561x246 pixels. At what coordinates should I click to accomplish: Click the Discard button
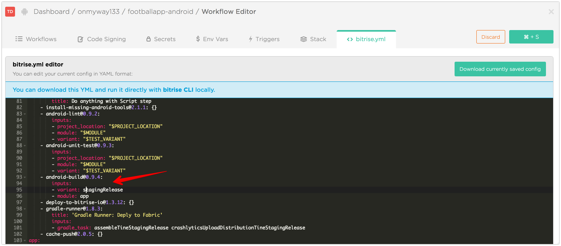click(491, 37)
